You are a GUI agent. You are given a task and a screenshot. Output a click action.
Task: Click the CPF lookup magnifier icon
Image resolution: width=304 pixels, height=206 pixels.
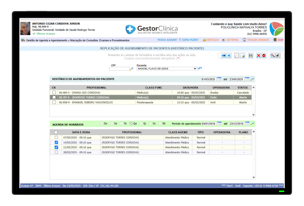[132, 68]
